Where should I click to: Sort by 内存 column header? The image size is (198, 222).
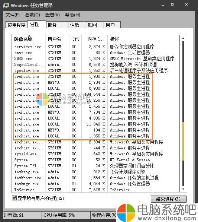(x=94, y=39)
